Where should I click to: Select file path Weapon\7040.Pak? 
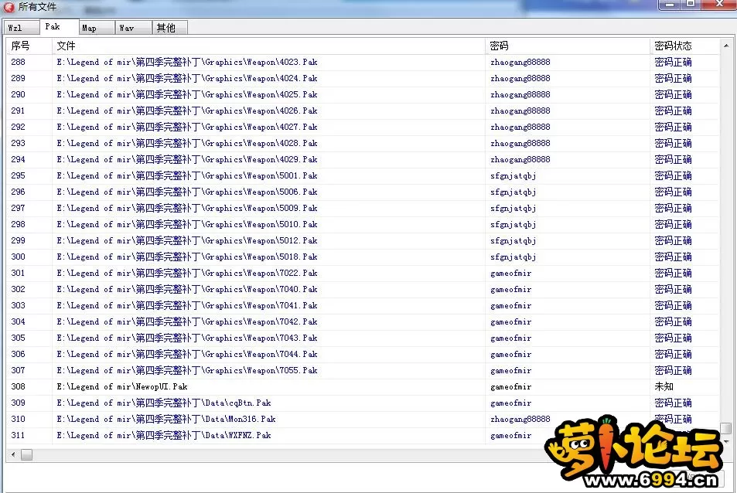tap(187, 289)
